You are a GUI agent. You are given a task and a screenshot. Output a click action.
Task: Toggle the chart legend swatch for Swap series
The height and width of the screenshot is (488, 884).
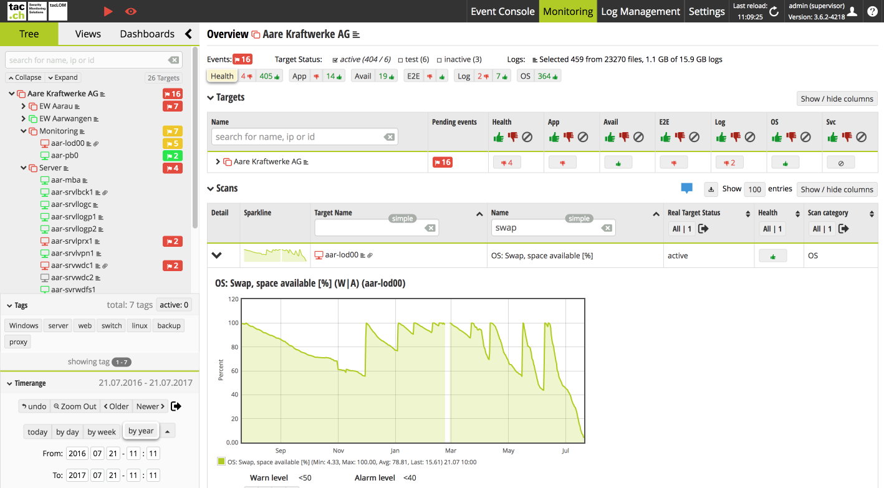pyautogui.click(x=221, y=462)
